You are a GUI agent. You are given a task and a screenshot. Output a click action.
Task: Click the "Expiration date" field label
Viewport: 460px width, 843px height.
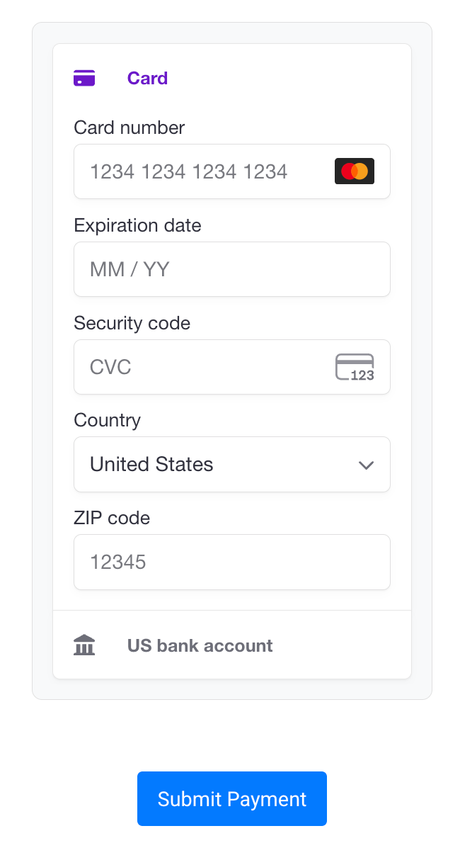tap(137, 225)
